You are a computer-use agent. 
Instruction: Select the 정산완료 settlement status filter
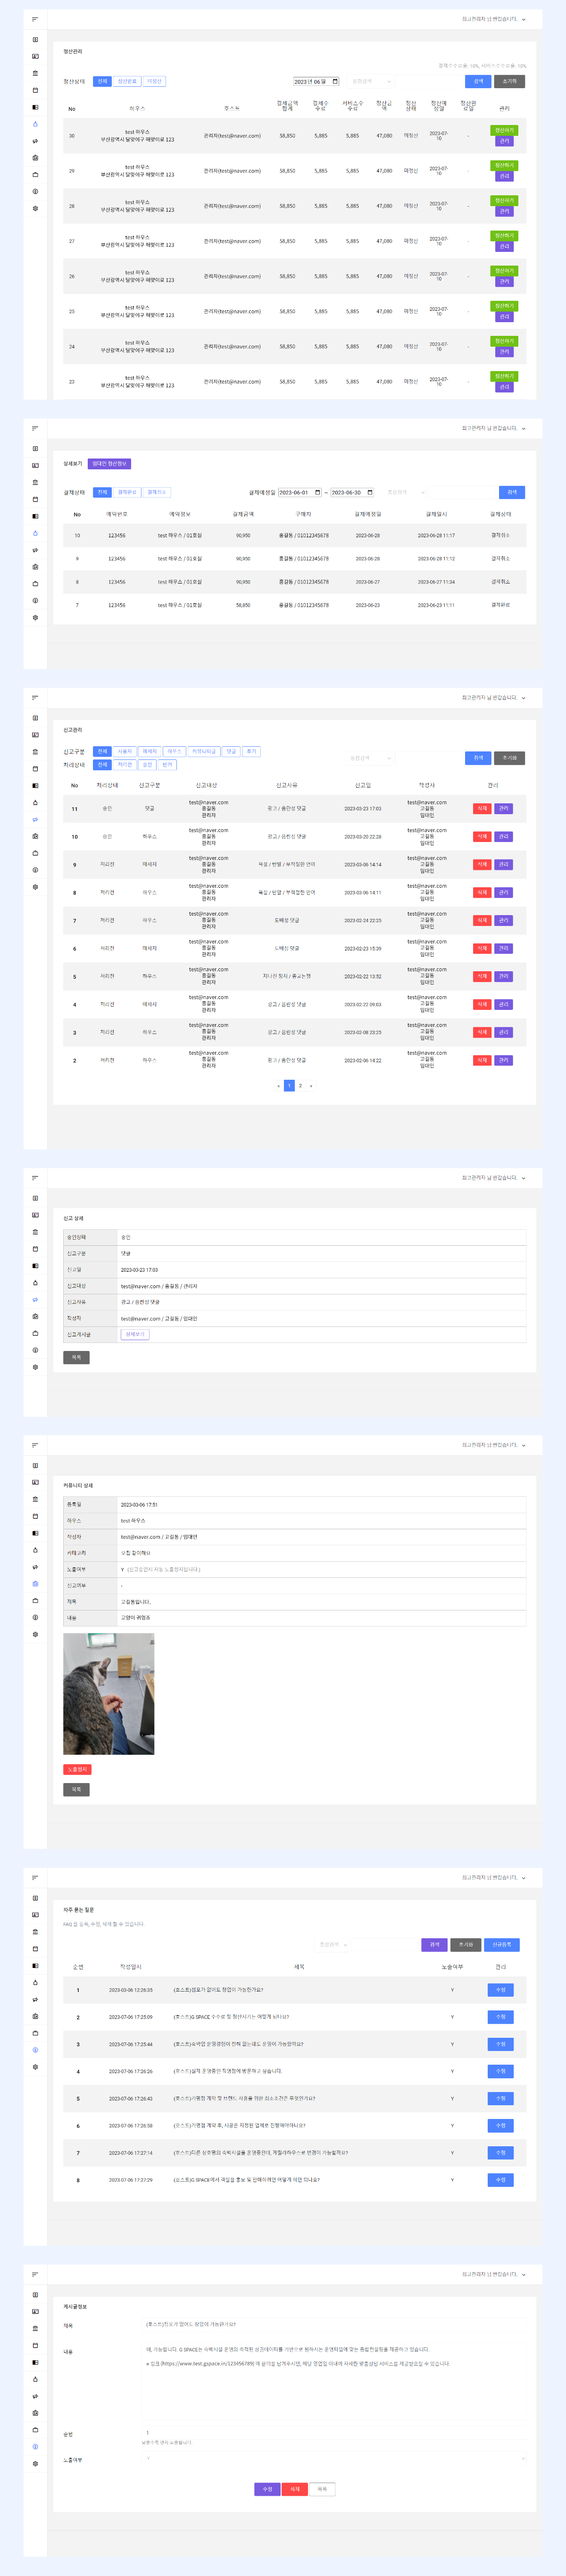[x=127, y=82]
